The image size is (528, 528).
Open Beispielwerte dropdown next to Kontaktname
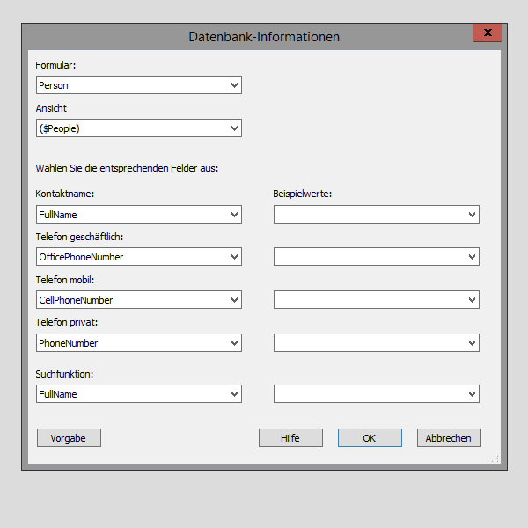pyautogui.click(x=376, y=214)
